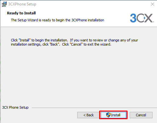Click the horizontal separator line above buttons

pos(94,108)
